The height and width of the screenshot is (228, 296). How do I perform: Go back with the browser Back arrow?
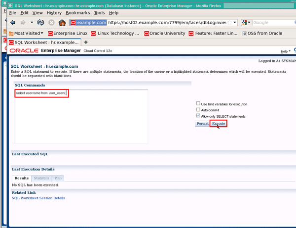13,23
